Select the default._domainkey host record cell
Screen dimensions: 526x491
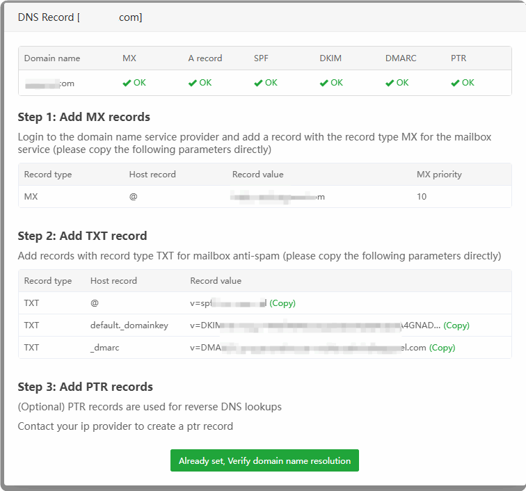[129, 325]
